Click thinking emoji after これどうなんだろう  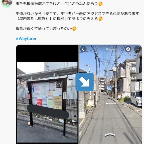(101, 4)
